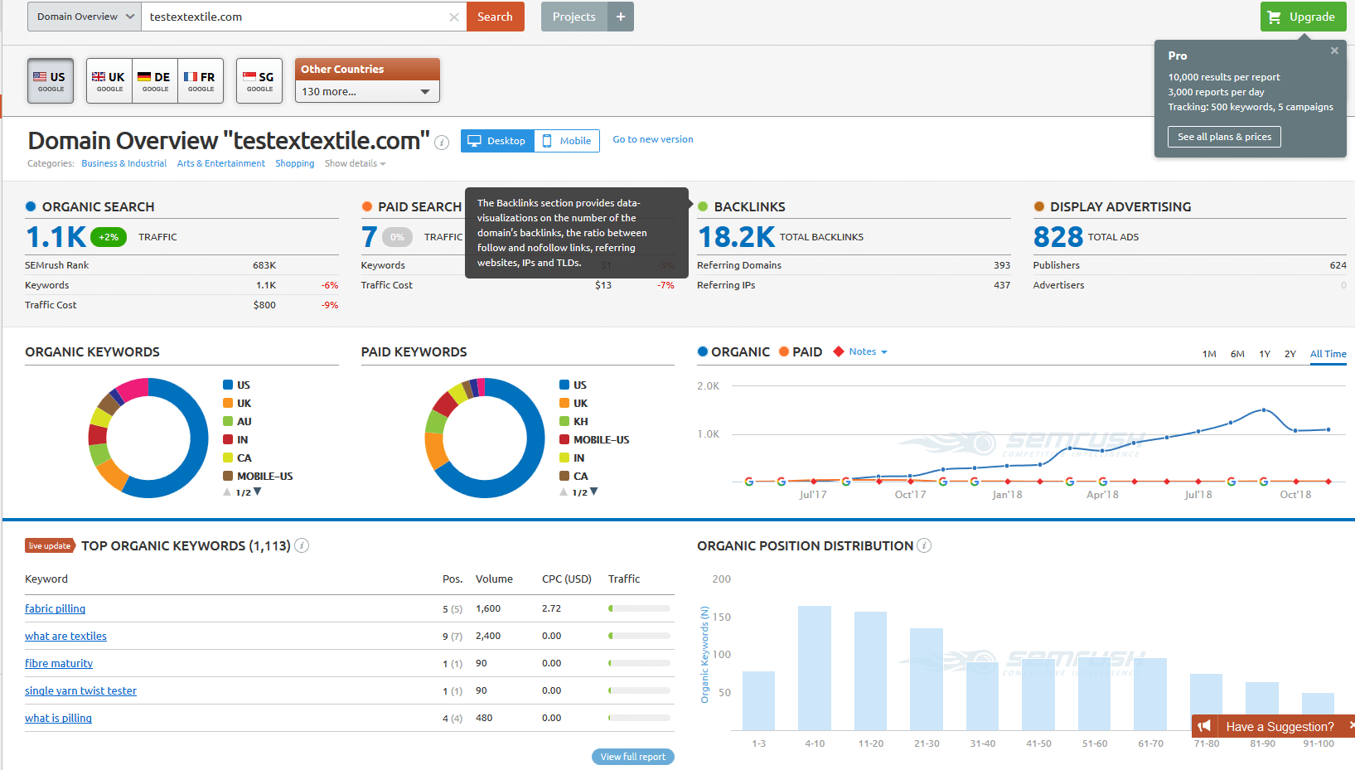Click info icon beside Top Organic Keywords
The image size is (1355, 770).
coord(302,545)
